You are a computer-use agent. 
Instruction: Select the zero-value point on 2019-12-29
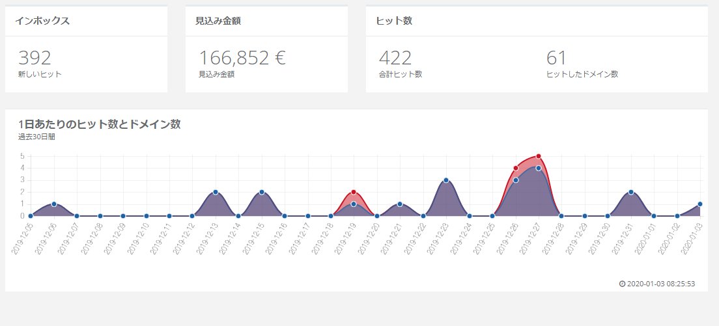[x=585, y=216]
